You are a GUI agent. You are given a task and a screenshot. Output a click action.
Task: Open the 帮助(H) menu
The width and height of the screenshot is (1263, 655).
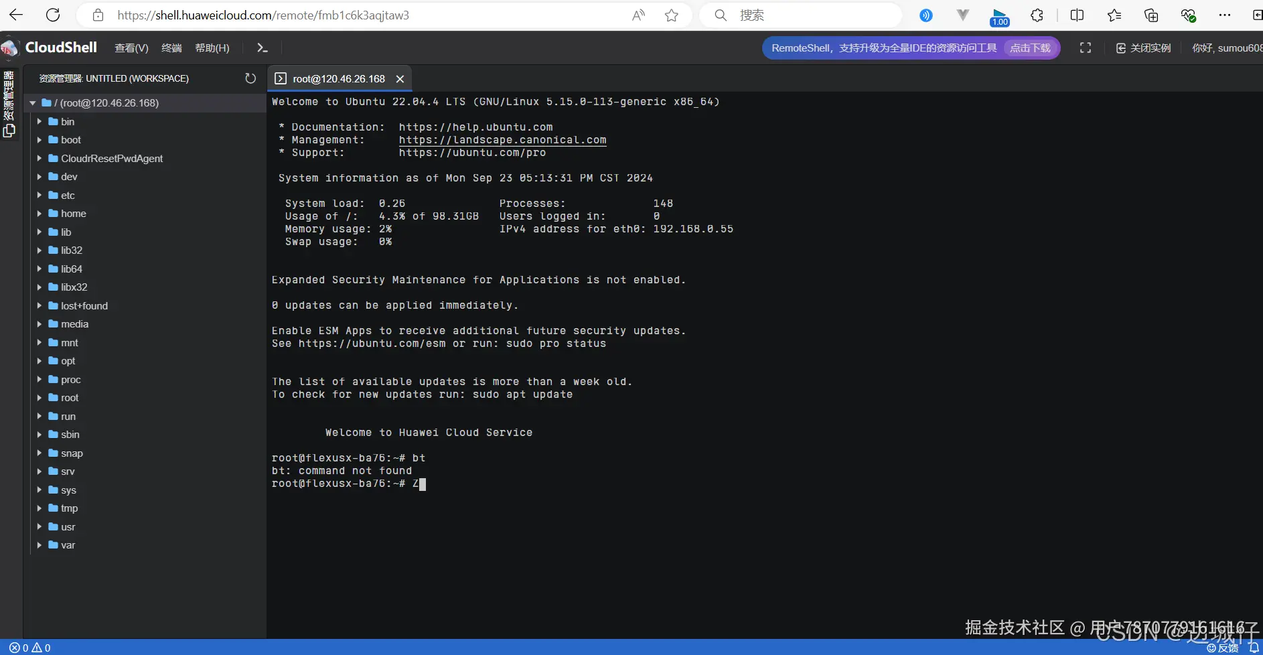tap(212, 48)
